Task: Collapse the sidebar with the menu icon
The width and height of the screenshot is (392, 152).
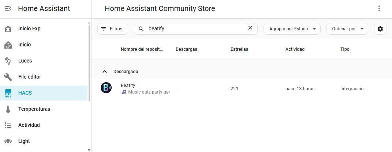Action: click(x=8, y=8)
